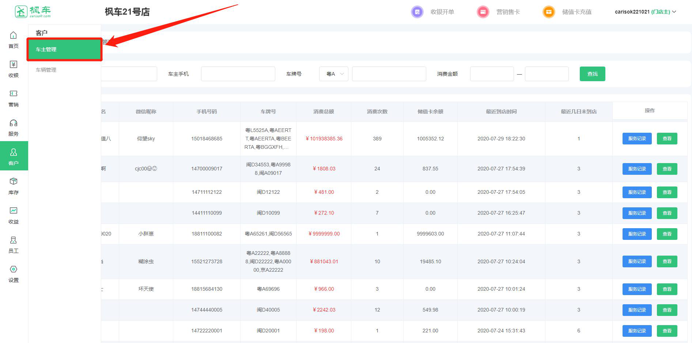Click the 储值卡余额 column header
Image resolution: width=692 pixels, height=343 pixels.
tap(430, 112)
